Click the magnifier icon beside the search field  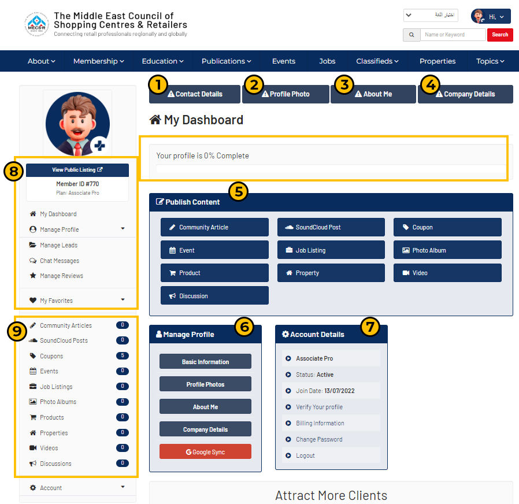pyautogui.click(x=412, y=35)
